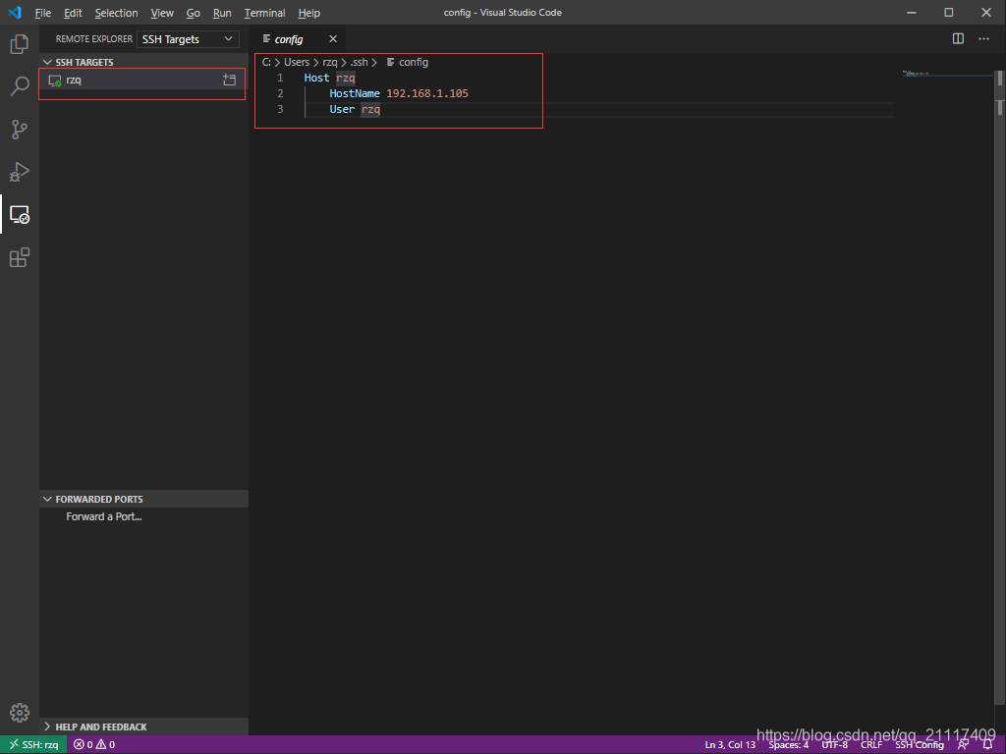
Task: Open the Run menu
Action: pyautogui.click(x=222, y=13)
